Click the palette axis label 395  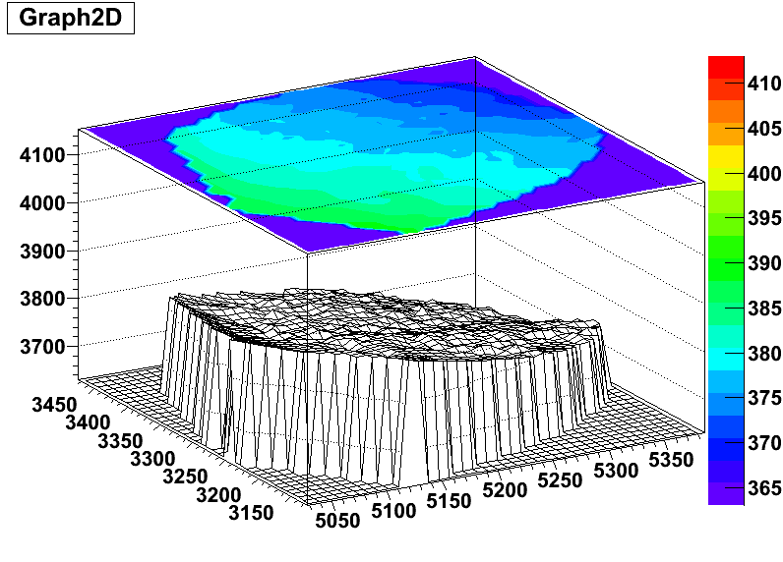pyautogui.click(x=764, y=218)
